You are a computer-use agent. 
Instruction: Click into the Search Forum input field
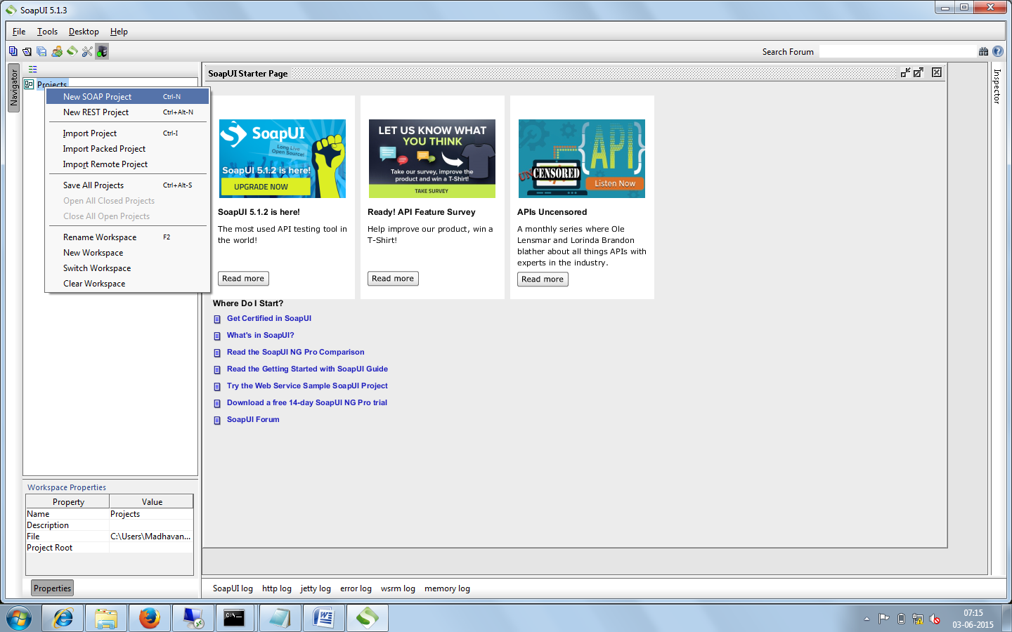pos(898,52)
